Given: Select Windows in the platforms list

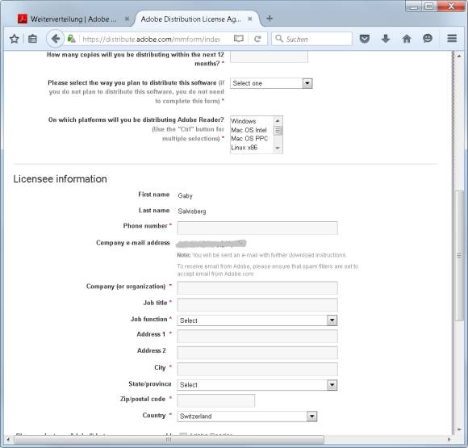Looking at the screenshot, I should 244,121.
